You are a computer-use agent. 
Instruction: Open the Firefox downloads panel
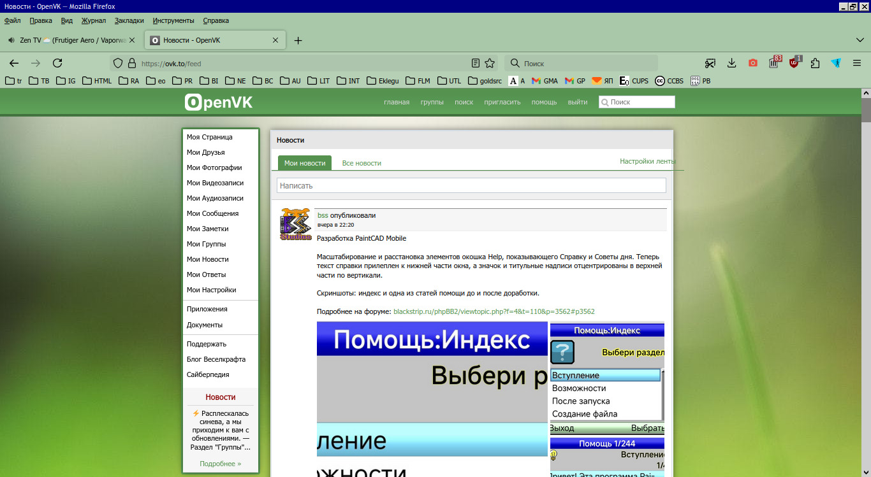point(732,63)
